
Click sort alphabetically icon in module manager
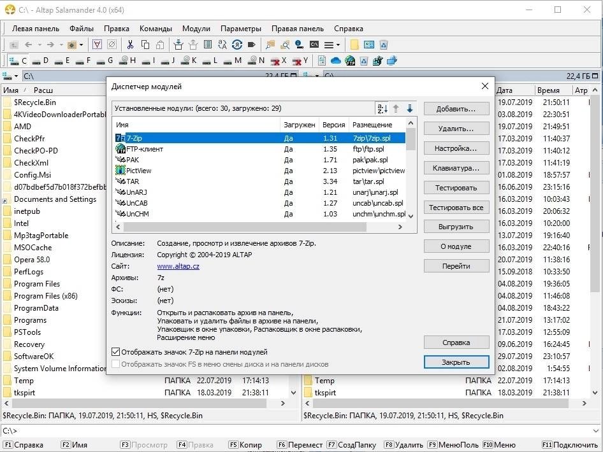tap(382, 109)
